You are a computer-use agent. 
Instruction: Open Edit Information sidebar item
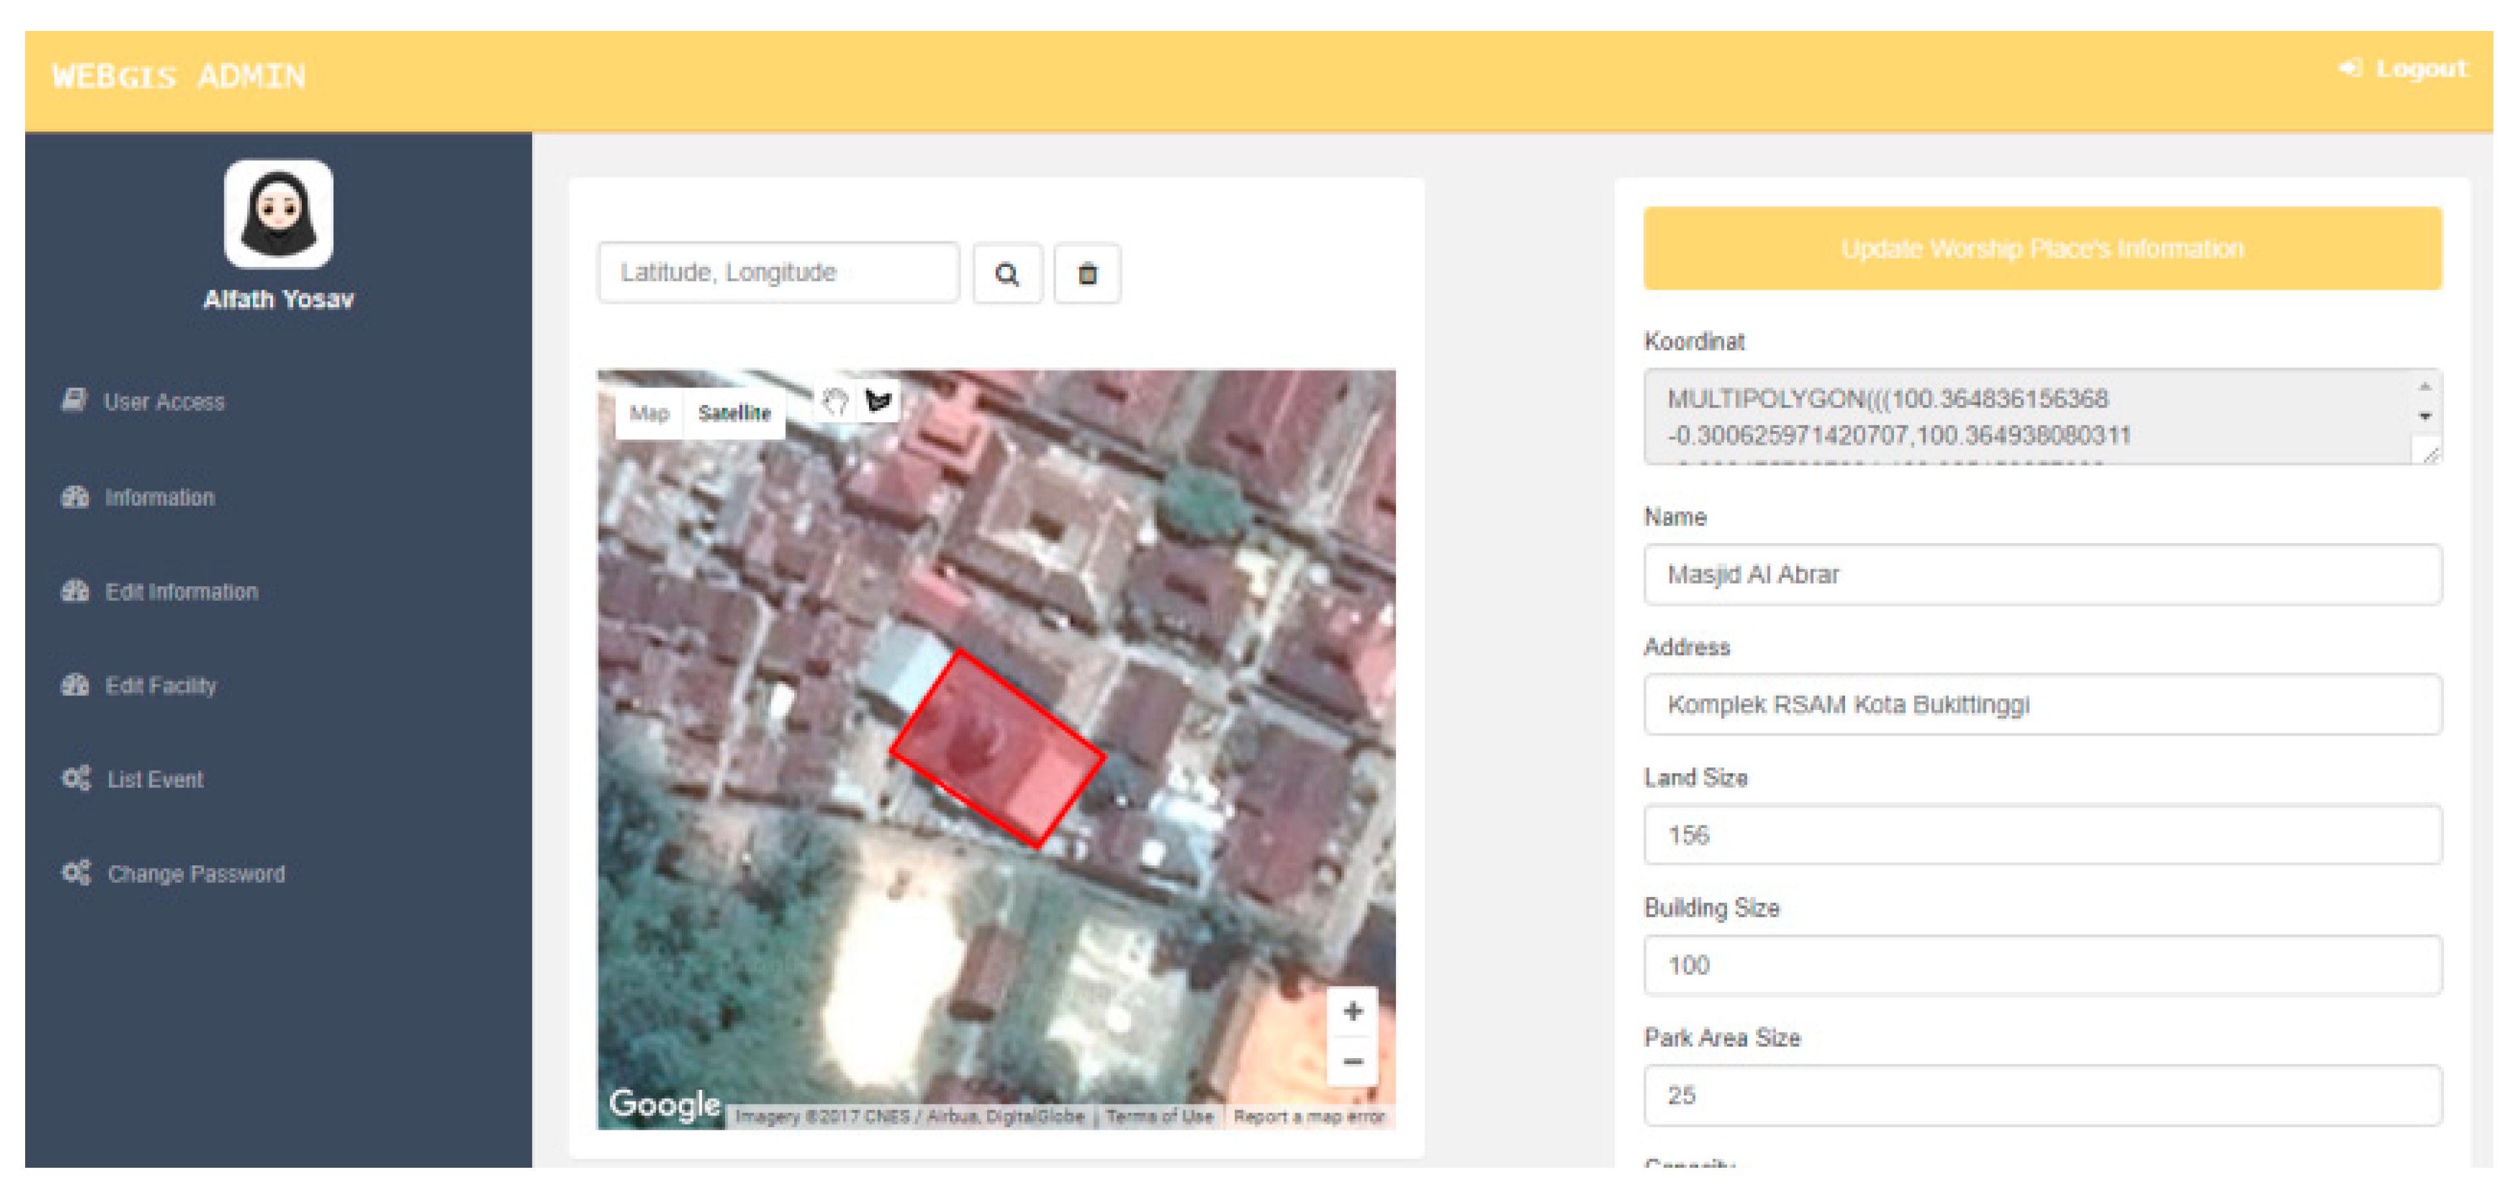click(181, 592)
